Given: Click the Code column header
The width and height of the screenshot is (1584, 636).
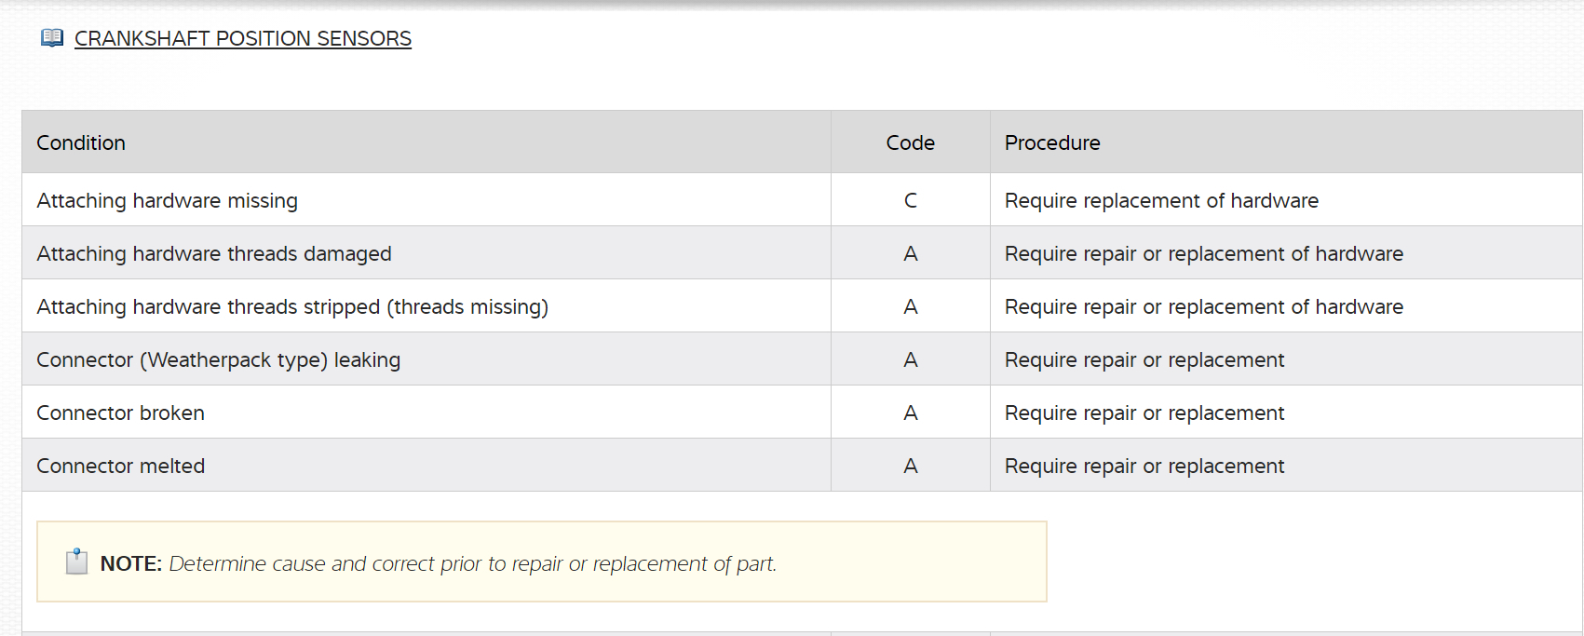Looking at the screenshot, I should point(910,142).
